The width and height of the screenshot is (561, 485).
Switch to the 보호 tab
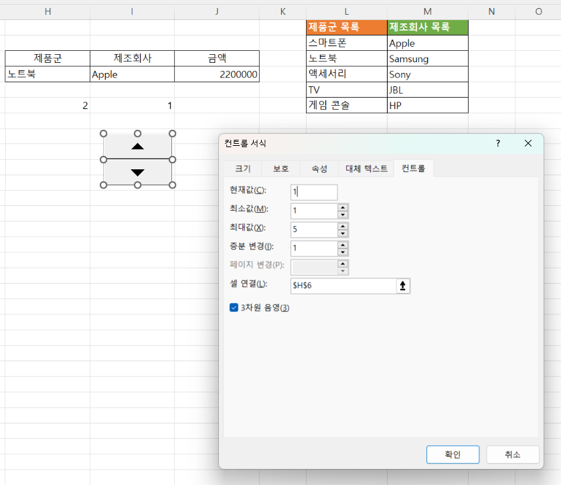click(281, 169)
